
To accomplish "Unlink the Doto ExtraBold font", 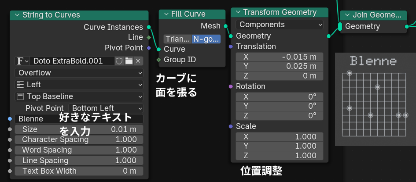I will click(138, 61).
